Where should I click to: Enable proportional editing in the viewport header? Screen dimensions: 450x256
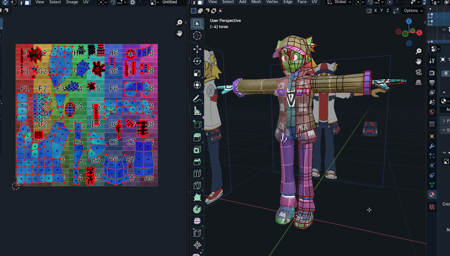point(390,2)
